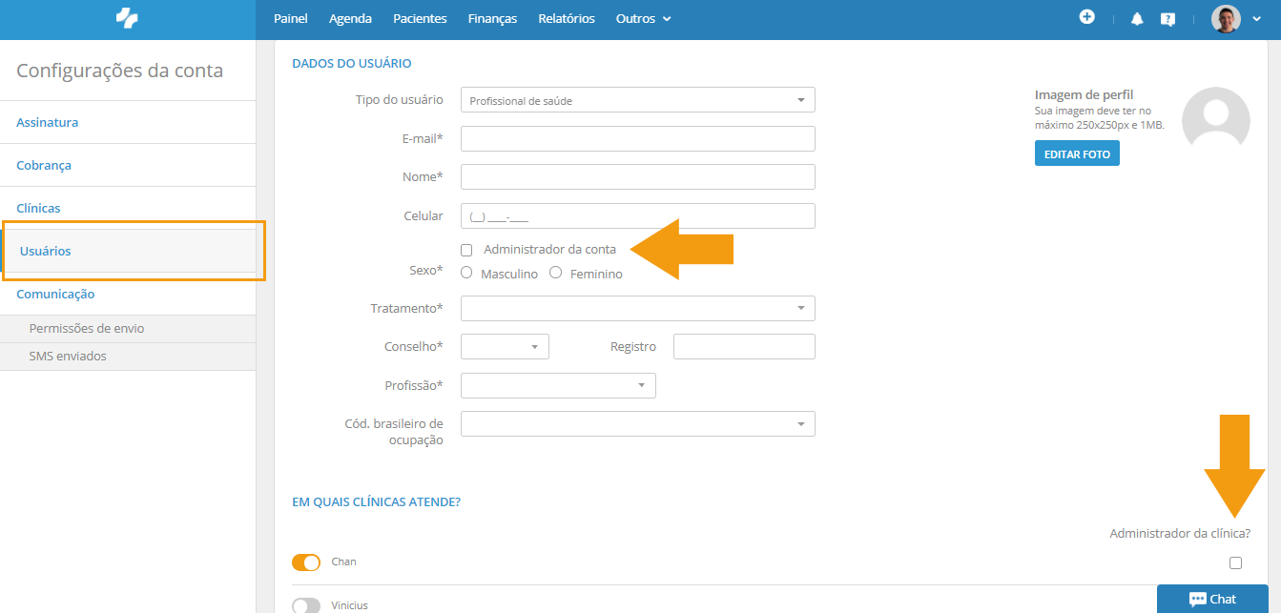Click the DADOS DO USUÁRIO section title
Viewport: 1281px width, 613px height.
pyautogui.click(x=352, y=64)
